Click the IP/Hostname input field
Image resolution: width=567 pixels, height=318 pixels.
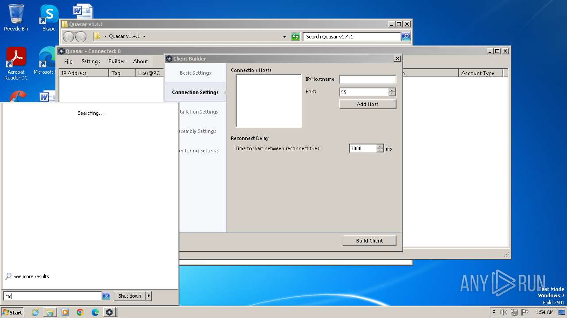click(368, 79)
